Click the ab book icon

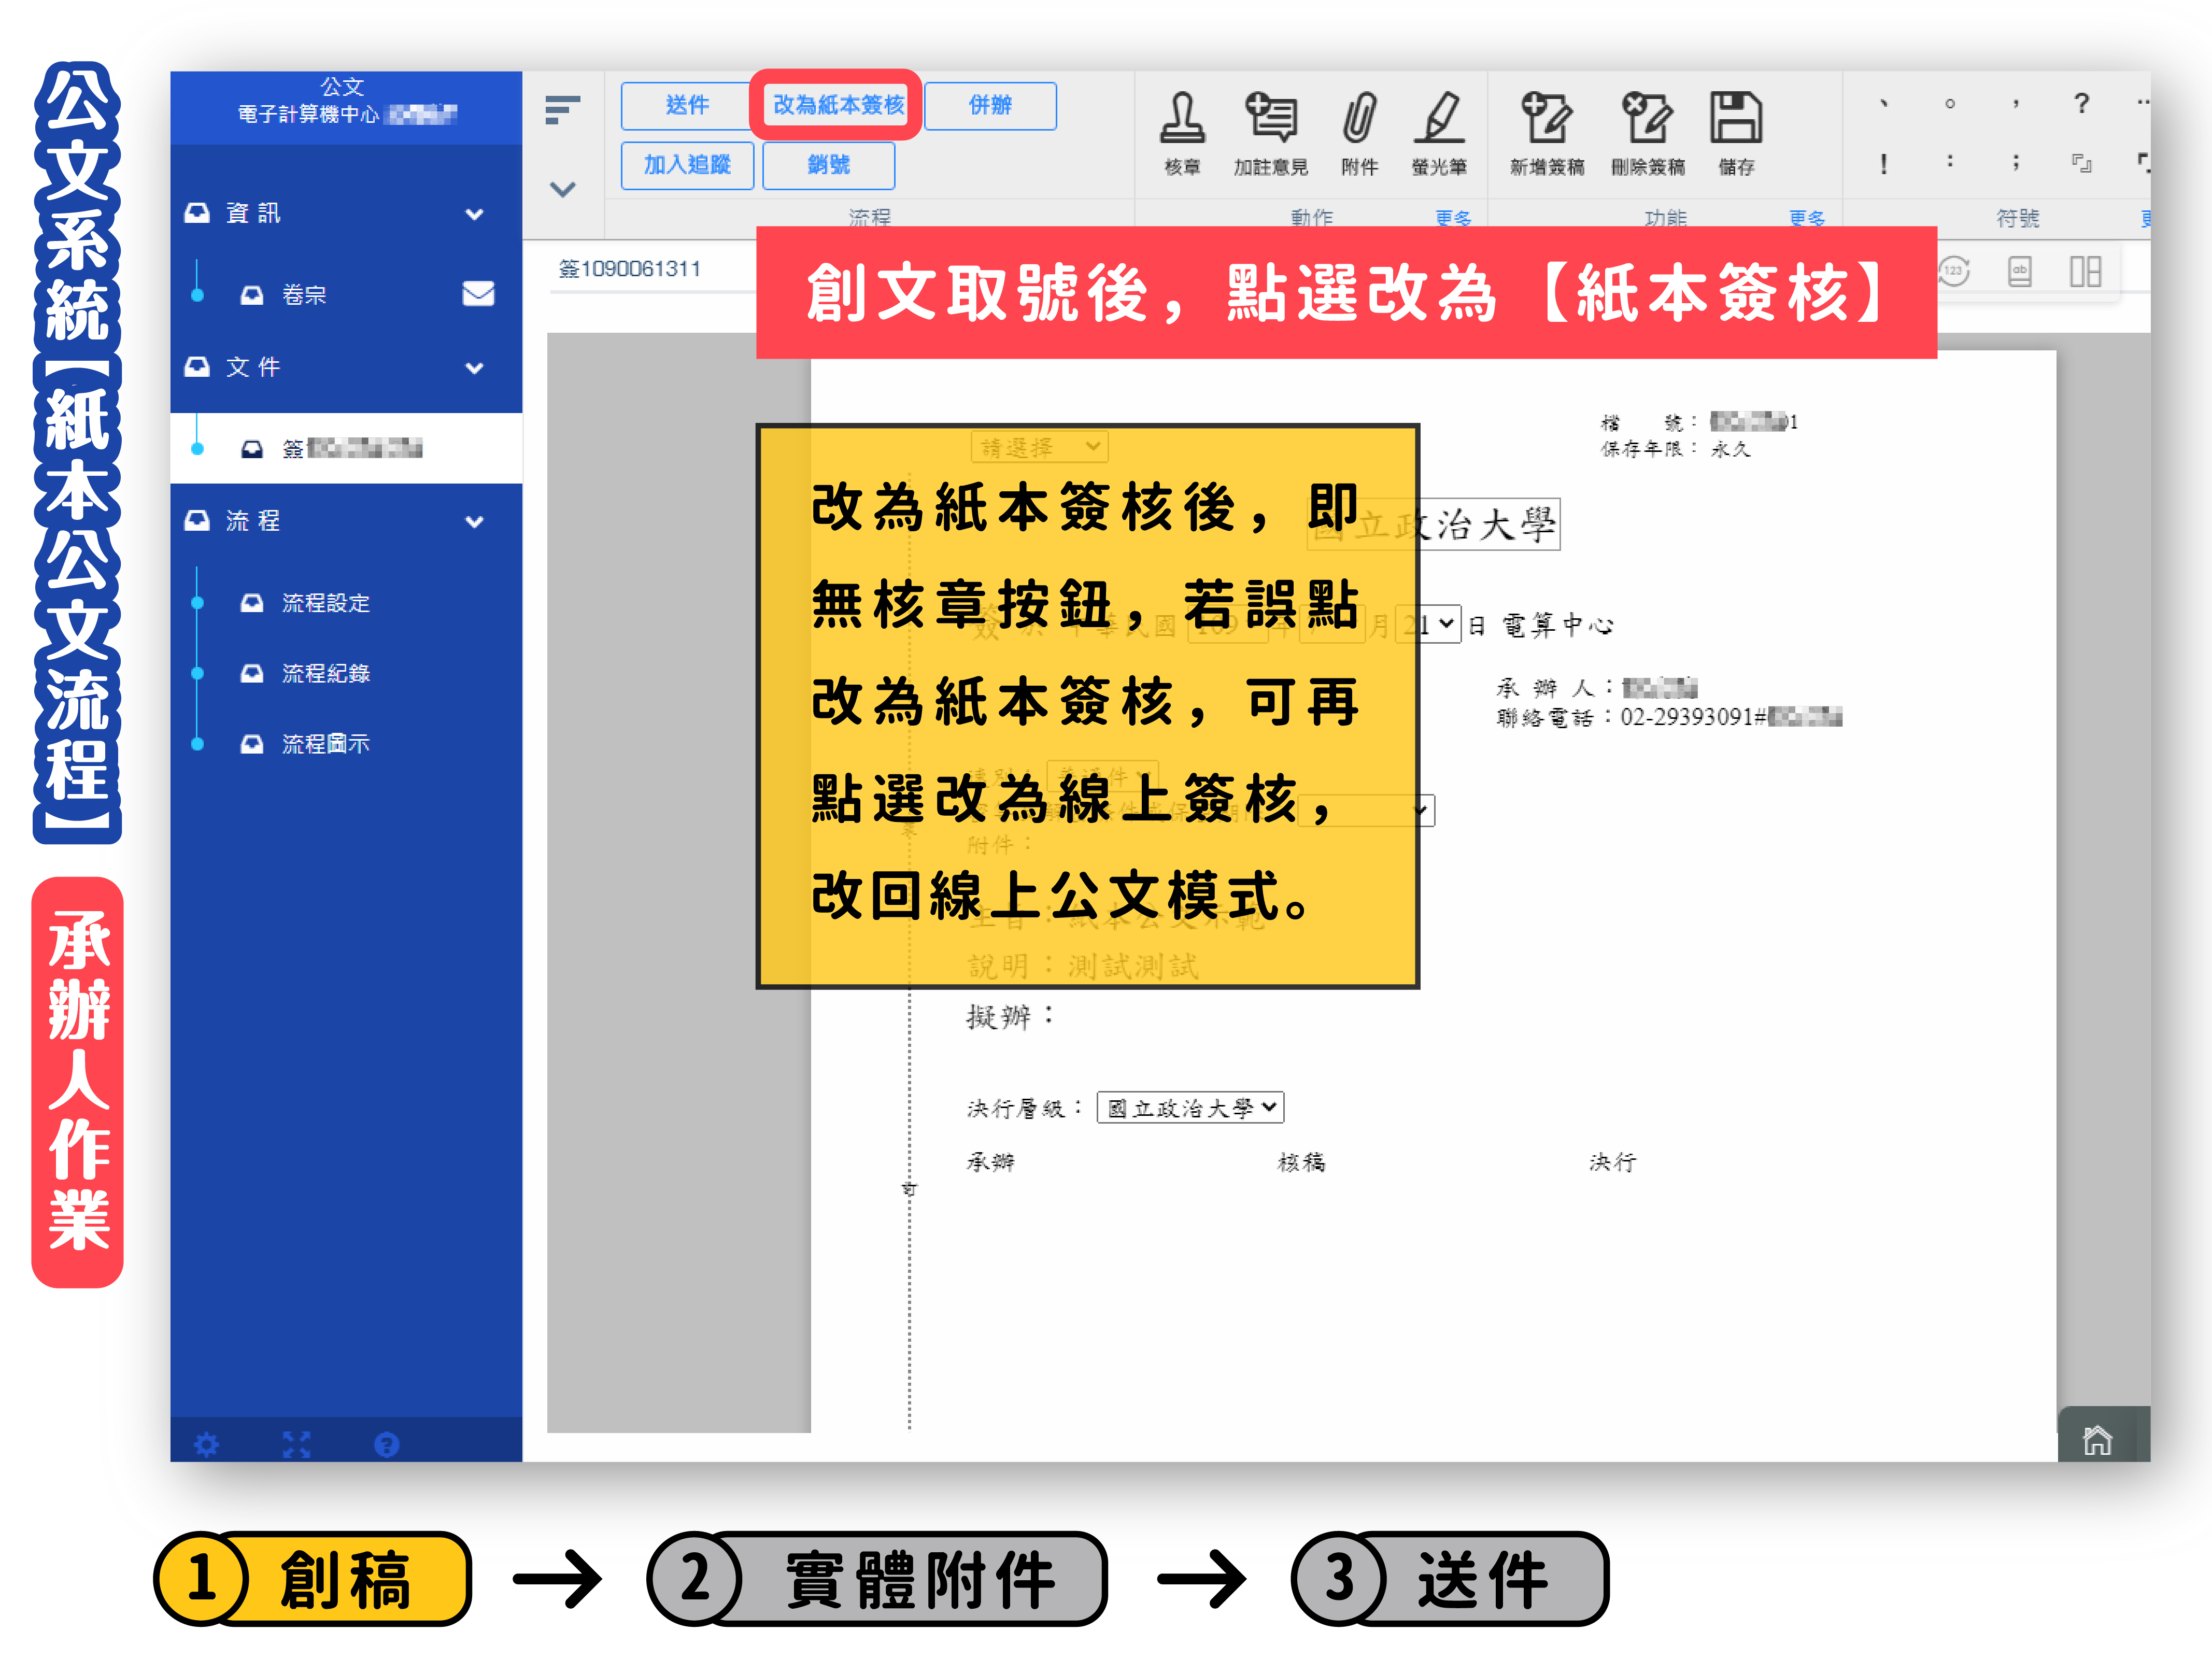point(2020,271)
